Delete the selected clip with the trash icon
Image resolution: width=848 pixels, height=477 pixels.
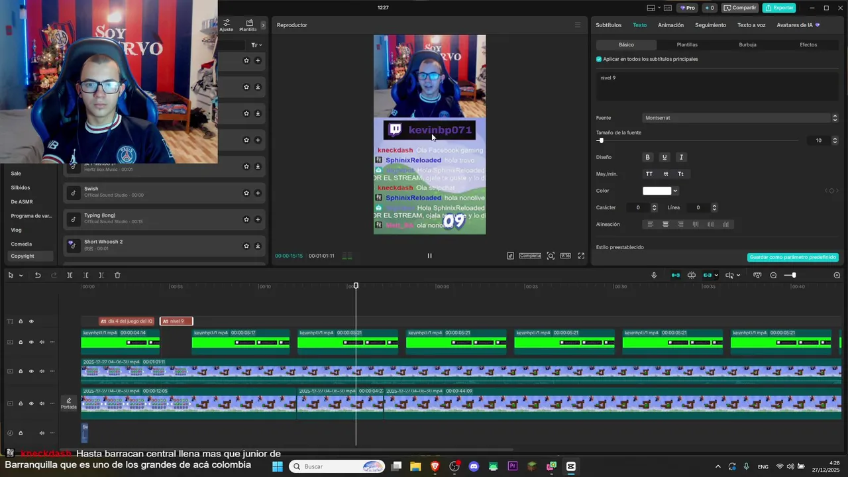117,275
